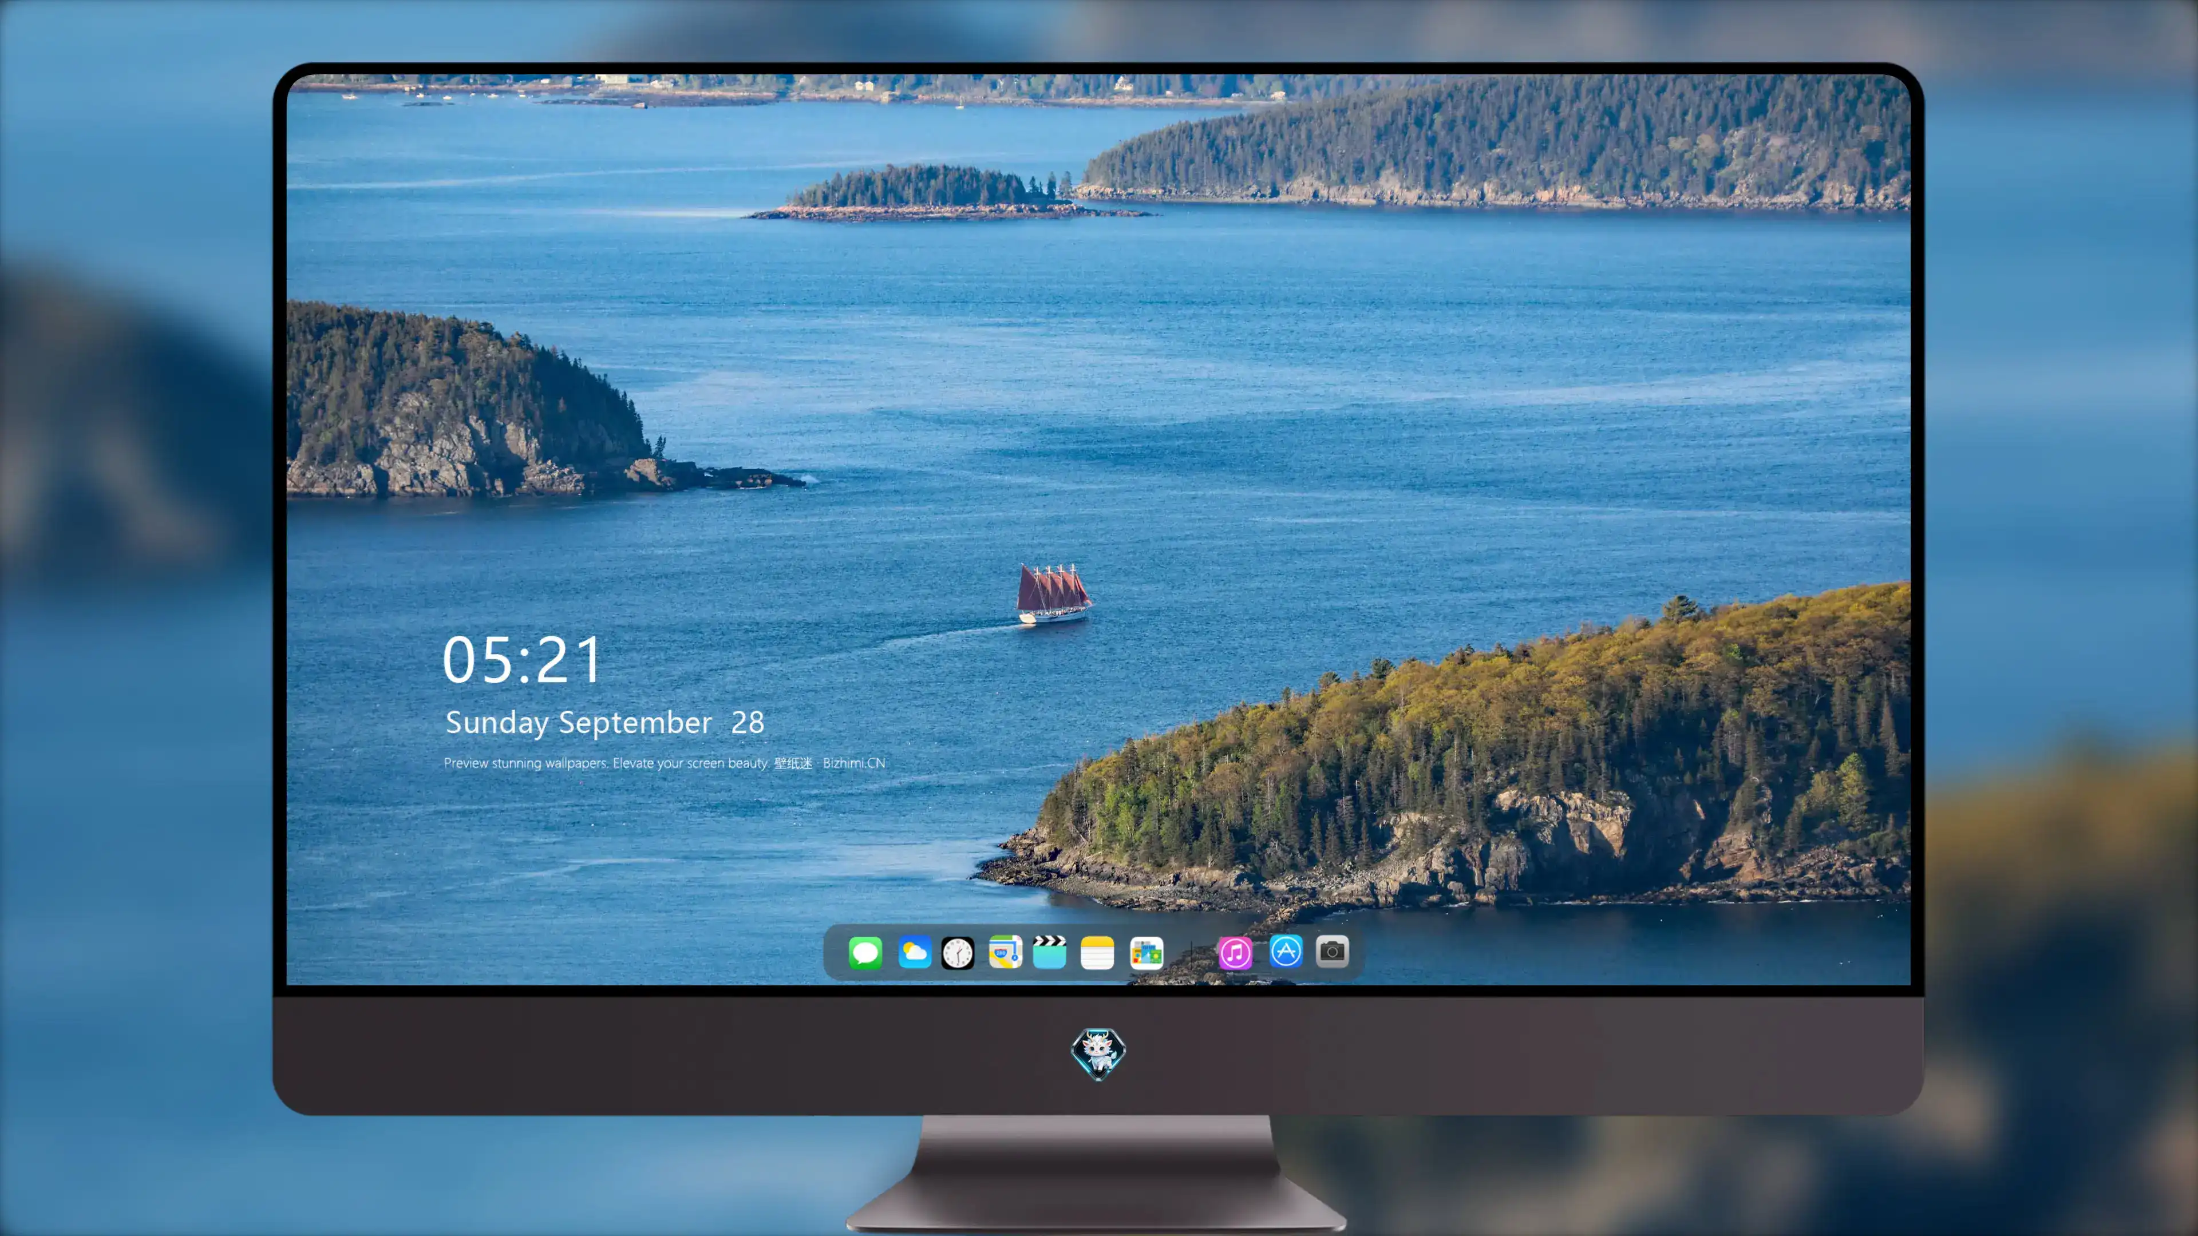Launch the Videos clapperboard app in dock
The height and width of the screenshot is (1236, 2198).
pyautogui.click(x=1050, y=952)
